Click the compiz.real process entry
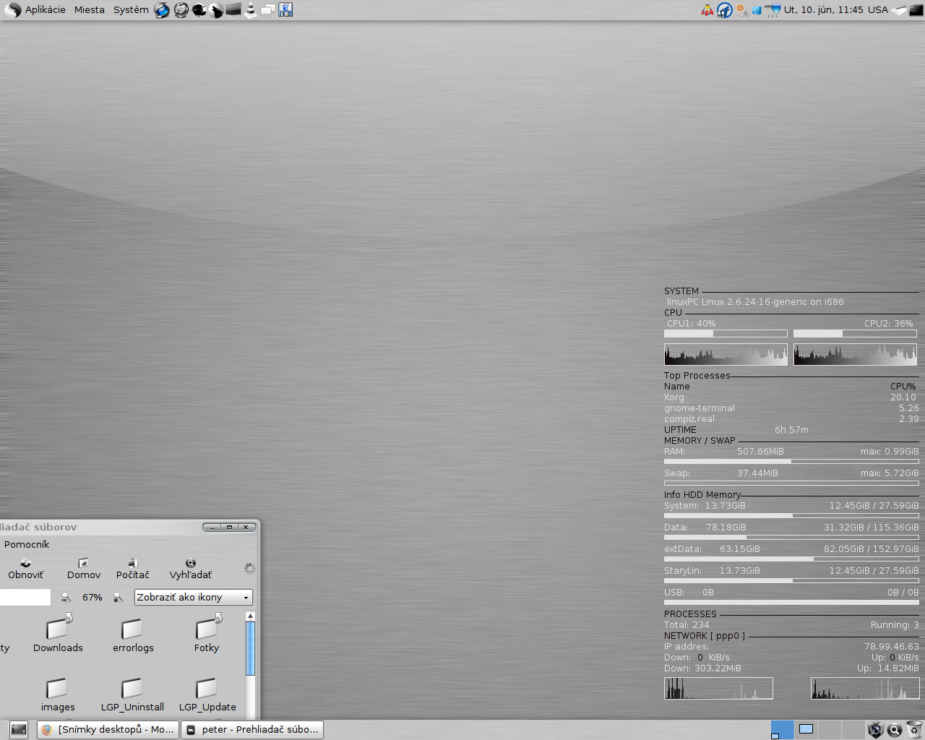This screenshot has width=925, height=740. point(689,419)
